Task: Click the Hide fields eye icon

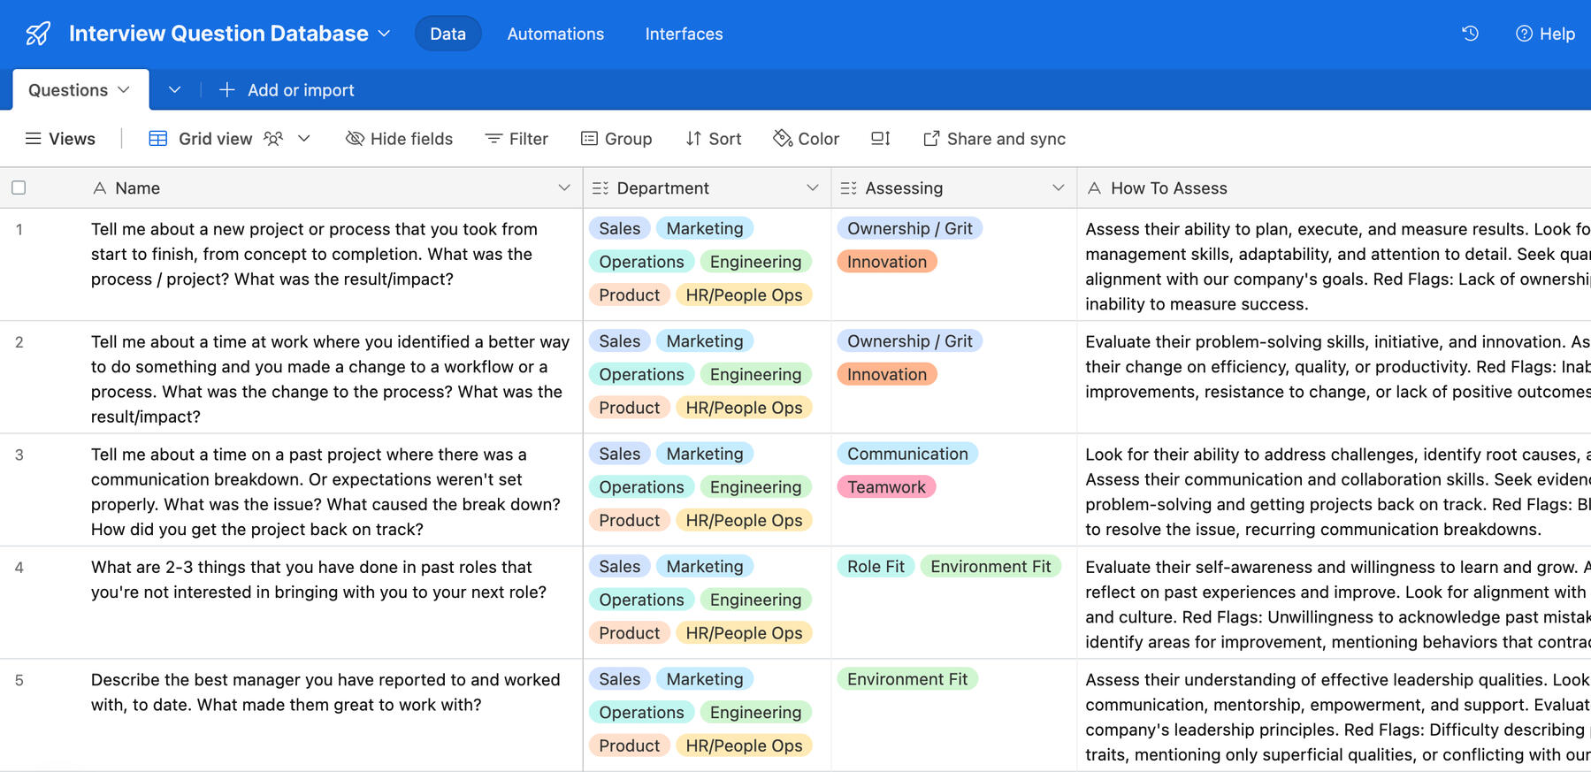Action: (355, 139)
